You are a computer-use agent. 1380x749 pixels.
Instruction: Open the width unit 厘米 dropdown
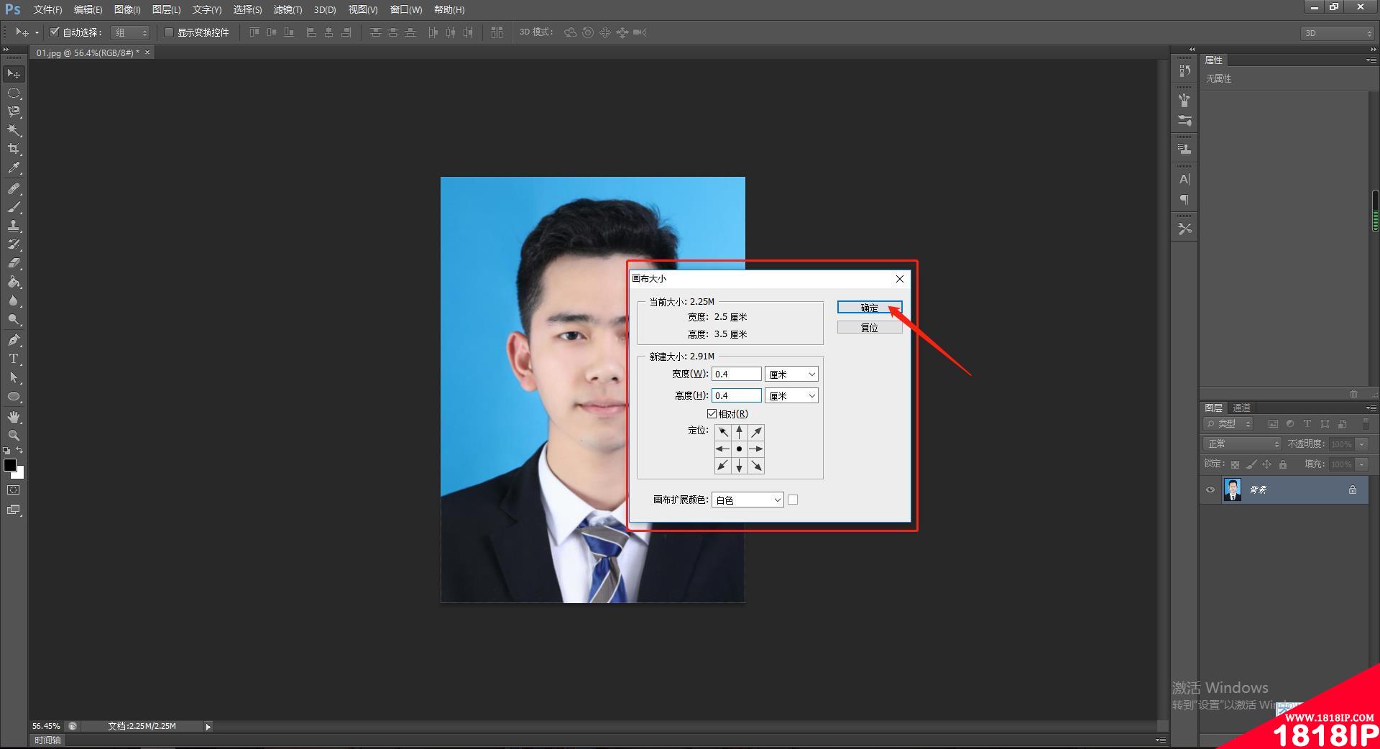tap(791, 374)
